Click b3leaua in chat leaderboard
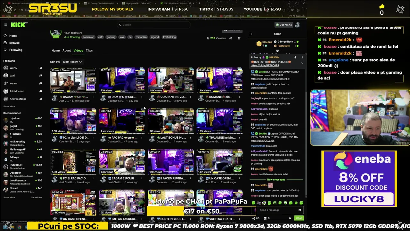410x231 pixels. pyautogui.click(x=267, y=42)
